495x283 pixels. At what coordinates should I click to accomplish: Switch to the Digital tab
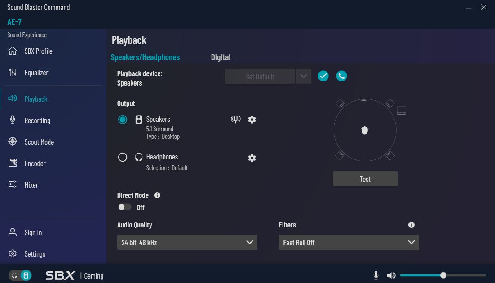click(221, 57)
